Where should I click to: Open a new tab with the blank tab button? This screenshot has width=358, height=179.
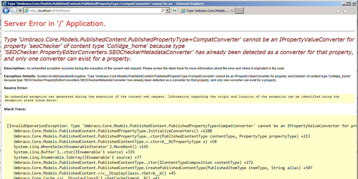(239, 11)
